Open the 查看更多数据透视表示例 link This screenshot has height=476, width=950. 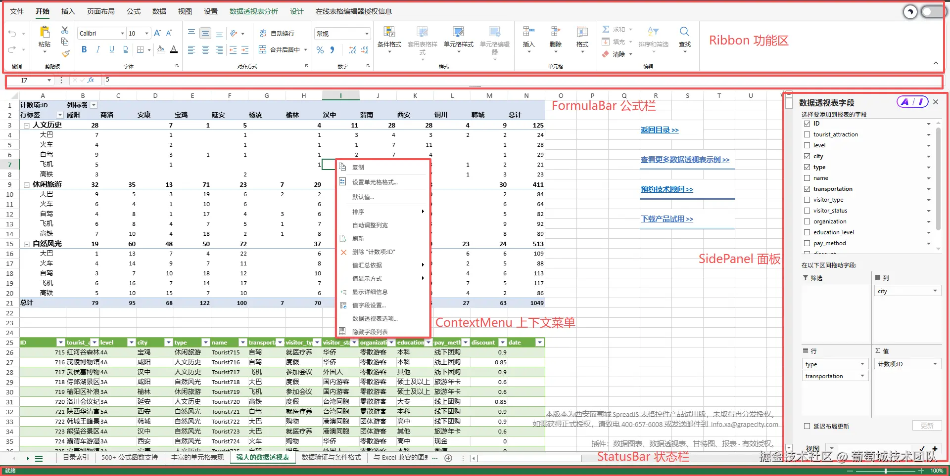685,160
